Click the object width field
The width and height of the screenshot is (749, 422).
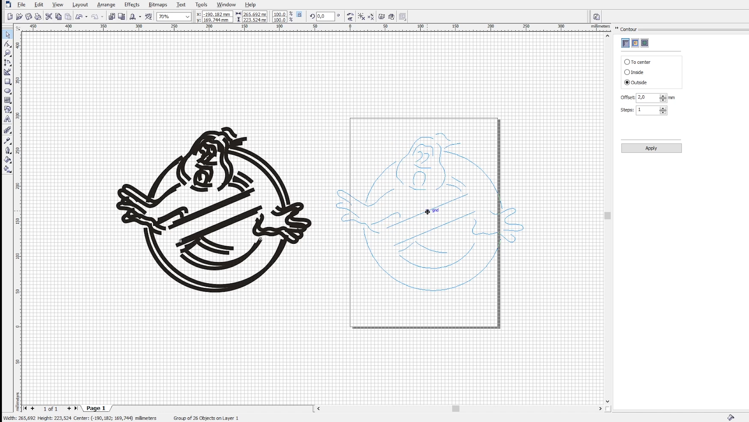[254, 14]
